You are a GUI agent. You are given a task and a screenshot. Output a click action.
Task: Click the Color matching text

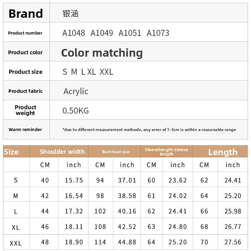point(102,53)
